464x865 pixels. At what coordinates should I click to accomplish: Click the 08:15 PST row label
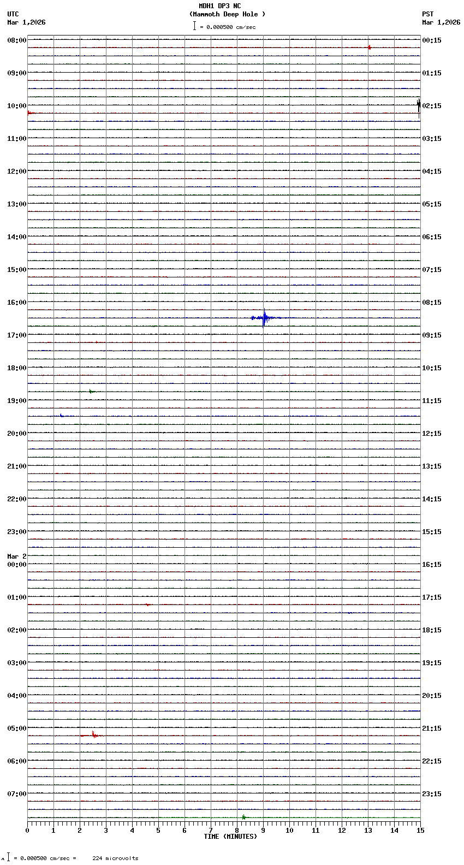[431, 303]
